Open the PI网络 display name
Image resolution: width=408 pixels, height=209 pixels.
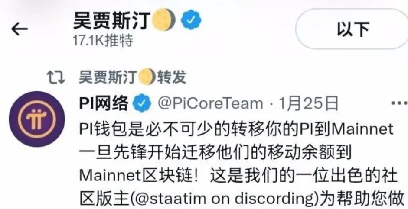(x=104, y=103)
